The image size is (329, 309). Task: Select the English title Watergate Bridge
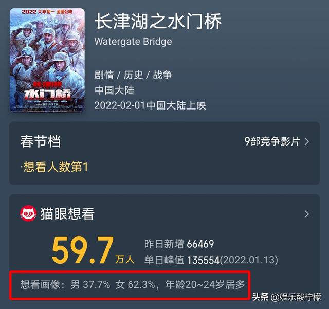[133, 41]
